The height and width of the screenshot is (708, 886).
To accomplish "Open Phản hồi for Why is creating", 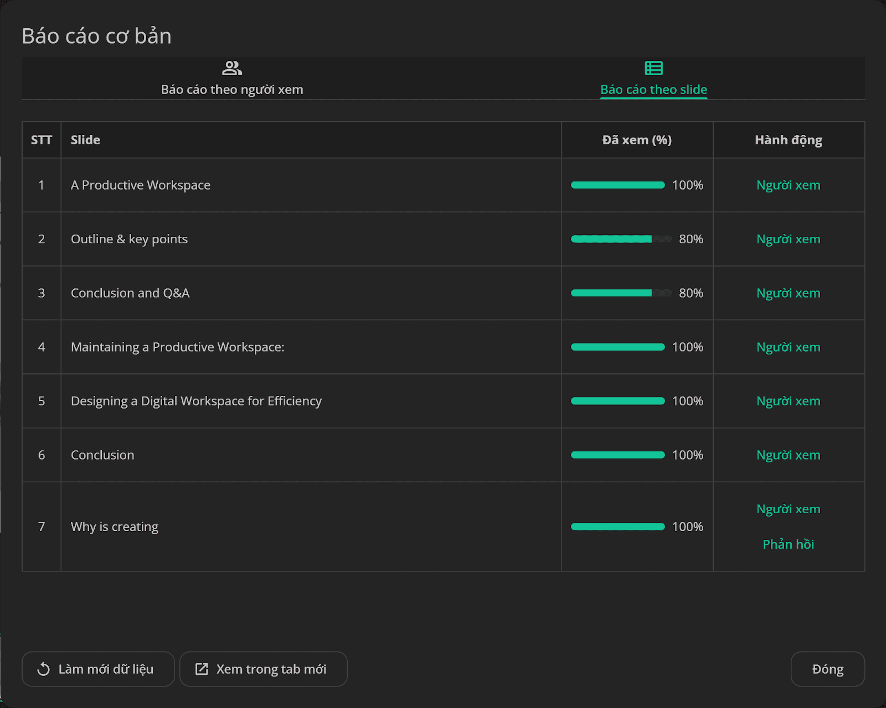I will [789, 544].
